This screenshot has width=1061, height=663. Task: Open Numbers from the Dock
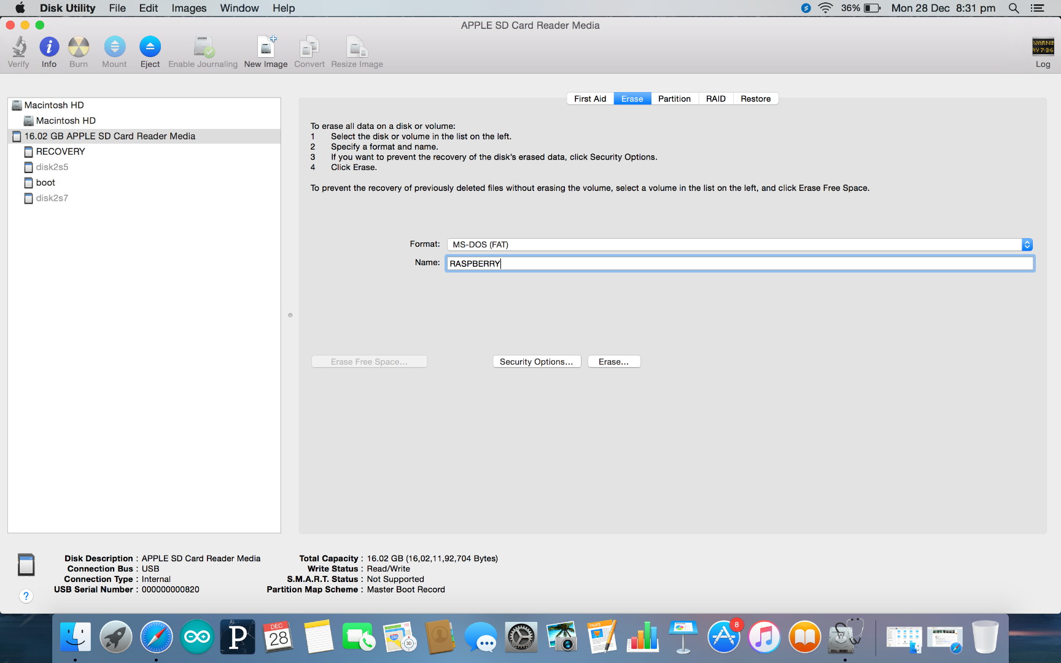click(643, 637)
